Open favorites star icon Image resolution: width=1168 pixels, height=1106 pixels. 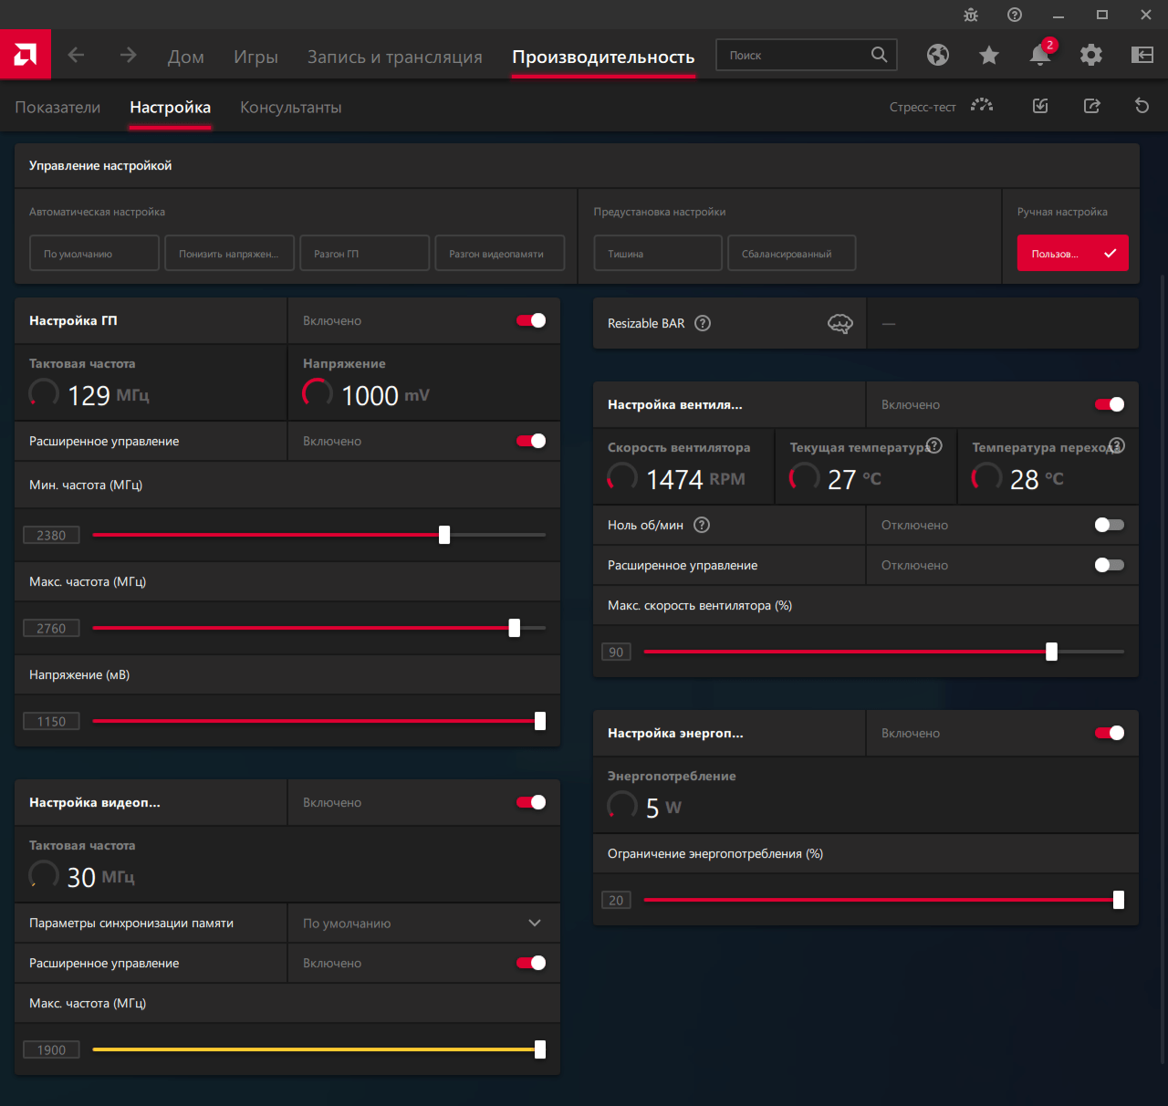point(988,56)
